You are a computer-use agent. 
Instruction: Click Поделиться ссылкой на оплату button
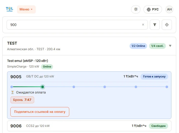(40, 112)
